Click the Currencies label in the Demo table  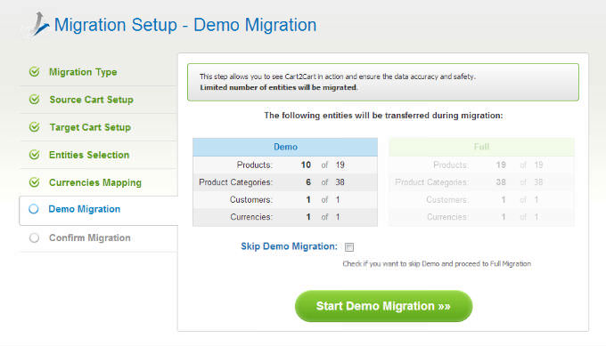click(x=251, y=217)
